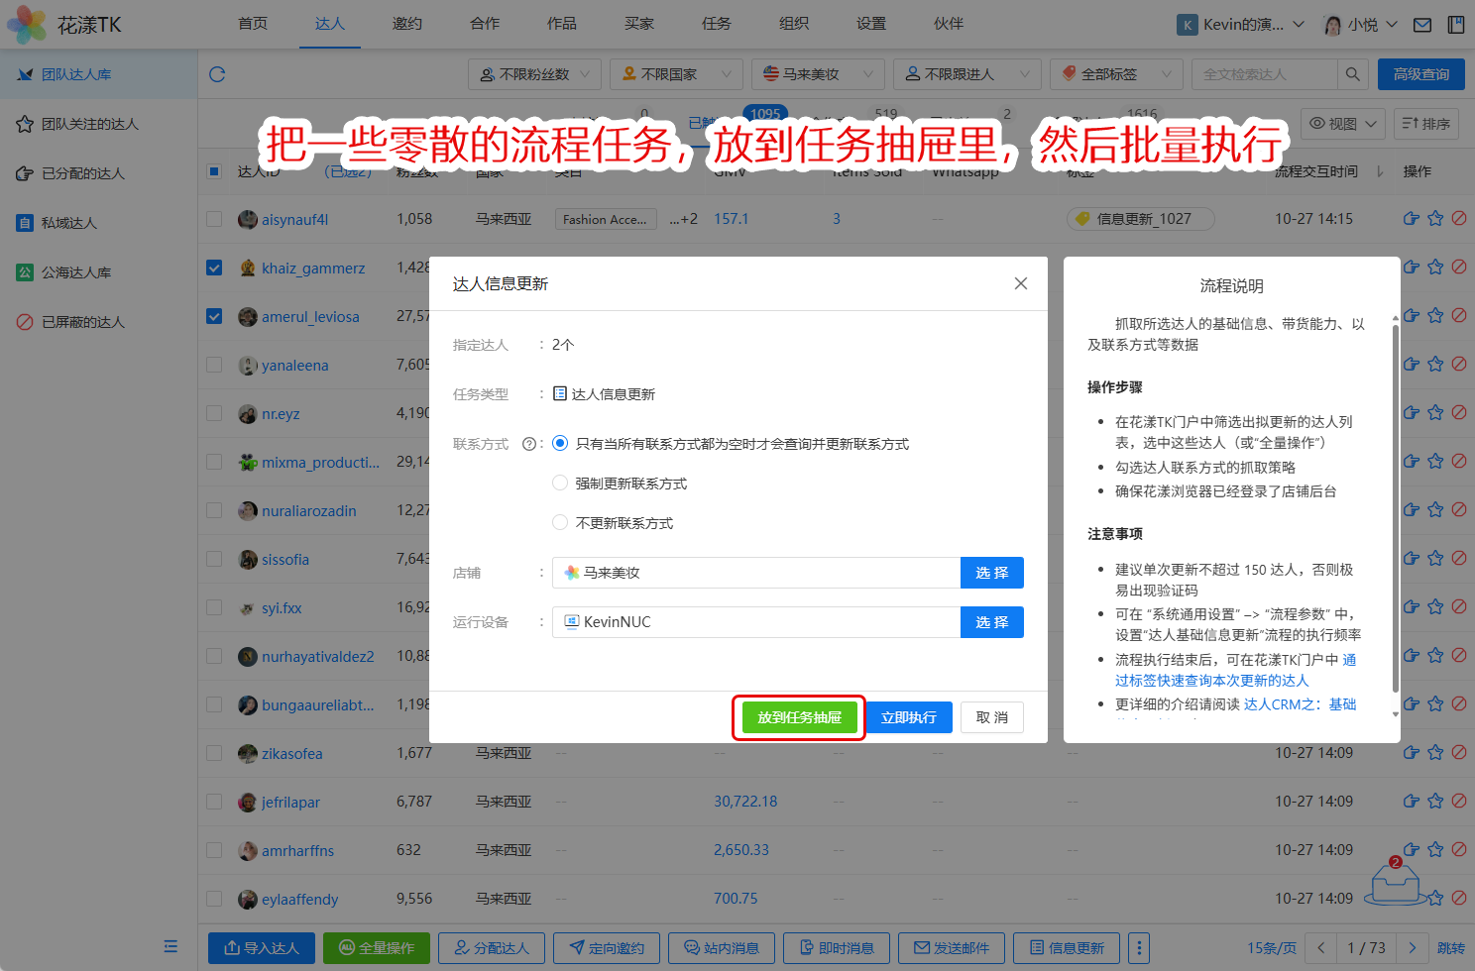Image resolution: width=1475 pixels, height=971 pixels.
Task: Click the more options vertical dots button
Action: [1139, 948]
